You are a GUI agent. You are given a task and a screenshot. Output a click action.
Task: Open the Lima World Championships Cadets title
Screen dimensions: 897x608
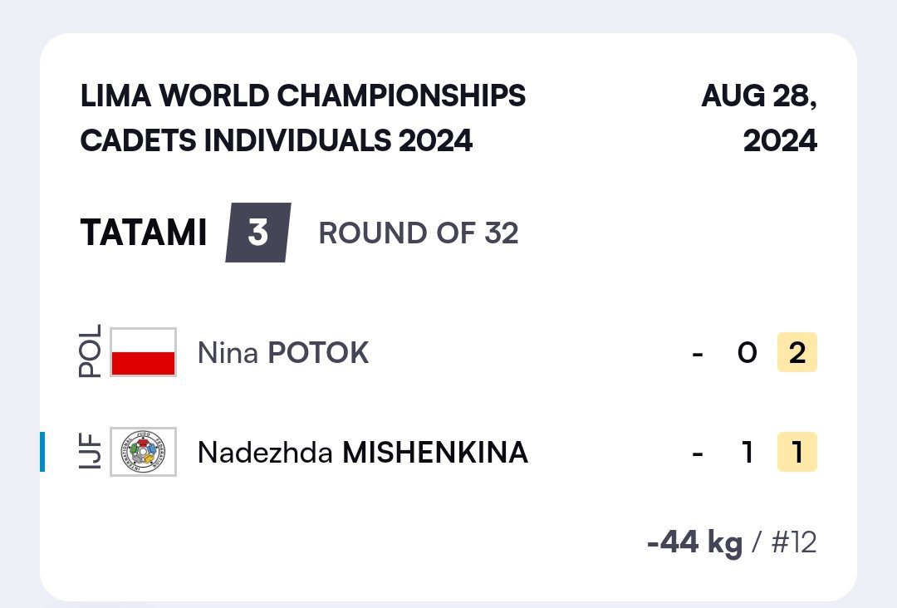point(302,118)
